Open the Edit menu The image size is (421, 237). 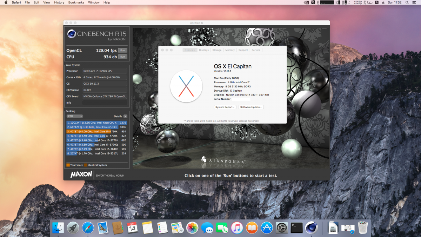coord(36,2)
